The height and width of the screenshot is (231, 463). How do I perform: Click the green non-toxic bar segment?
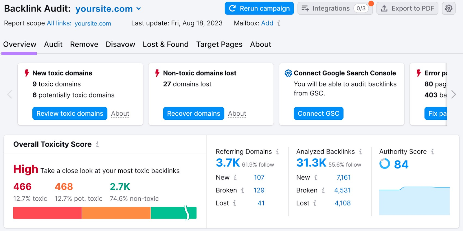coord(174,213)
